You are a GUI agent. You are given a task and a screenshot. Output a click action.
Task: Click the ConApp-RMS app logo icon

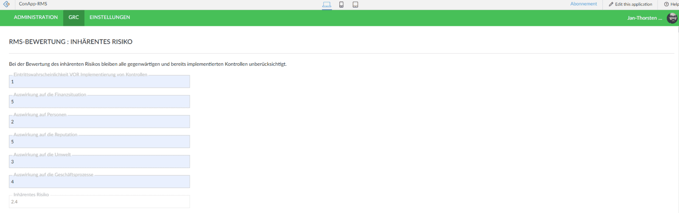(6, 4)
